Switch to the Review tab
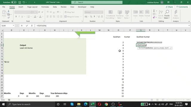 coord(64,7)
